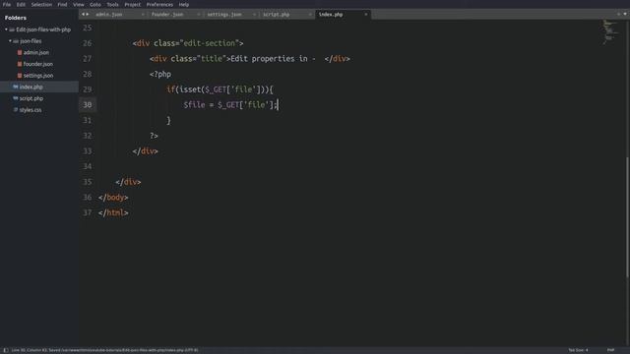Click the status bar line and column info
Viewport: 630px width, 354px height.
pyautogui.click(x=105, y=350)
